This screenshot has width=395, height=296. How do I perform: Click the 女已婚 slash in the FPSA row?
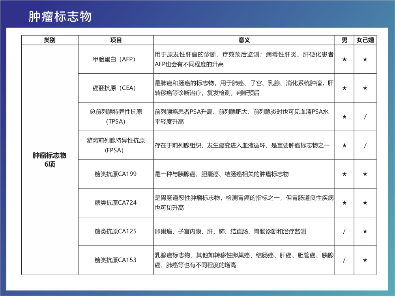[365, 145]
